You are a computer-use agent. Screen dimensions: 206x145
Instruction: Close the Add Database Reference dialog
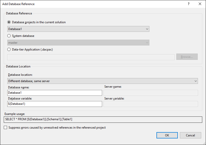(200, 4)
